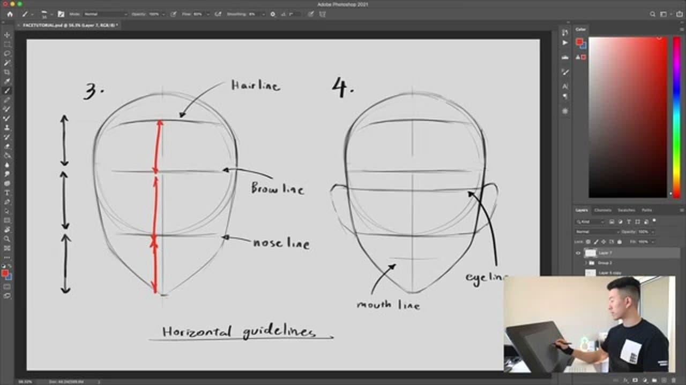Toggle Lock transparent pixels
This screenshot has width=686, height=385.
click(588, 242)
